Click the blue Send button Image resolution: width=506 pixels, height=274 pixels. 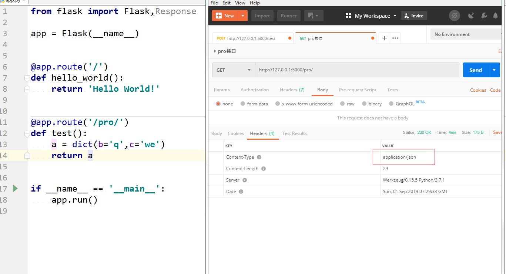(476, 70)
